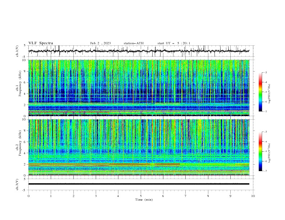This screenshot has width=285, height=220.
Task: Click the "1" tick on the Time axis
Action: click(x=51, y=196)
